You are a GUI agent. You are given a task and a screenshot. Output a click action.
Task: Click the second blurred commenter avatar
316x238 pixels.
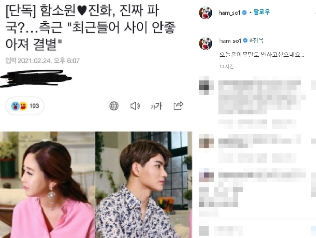tap(206, 141)
